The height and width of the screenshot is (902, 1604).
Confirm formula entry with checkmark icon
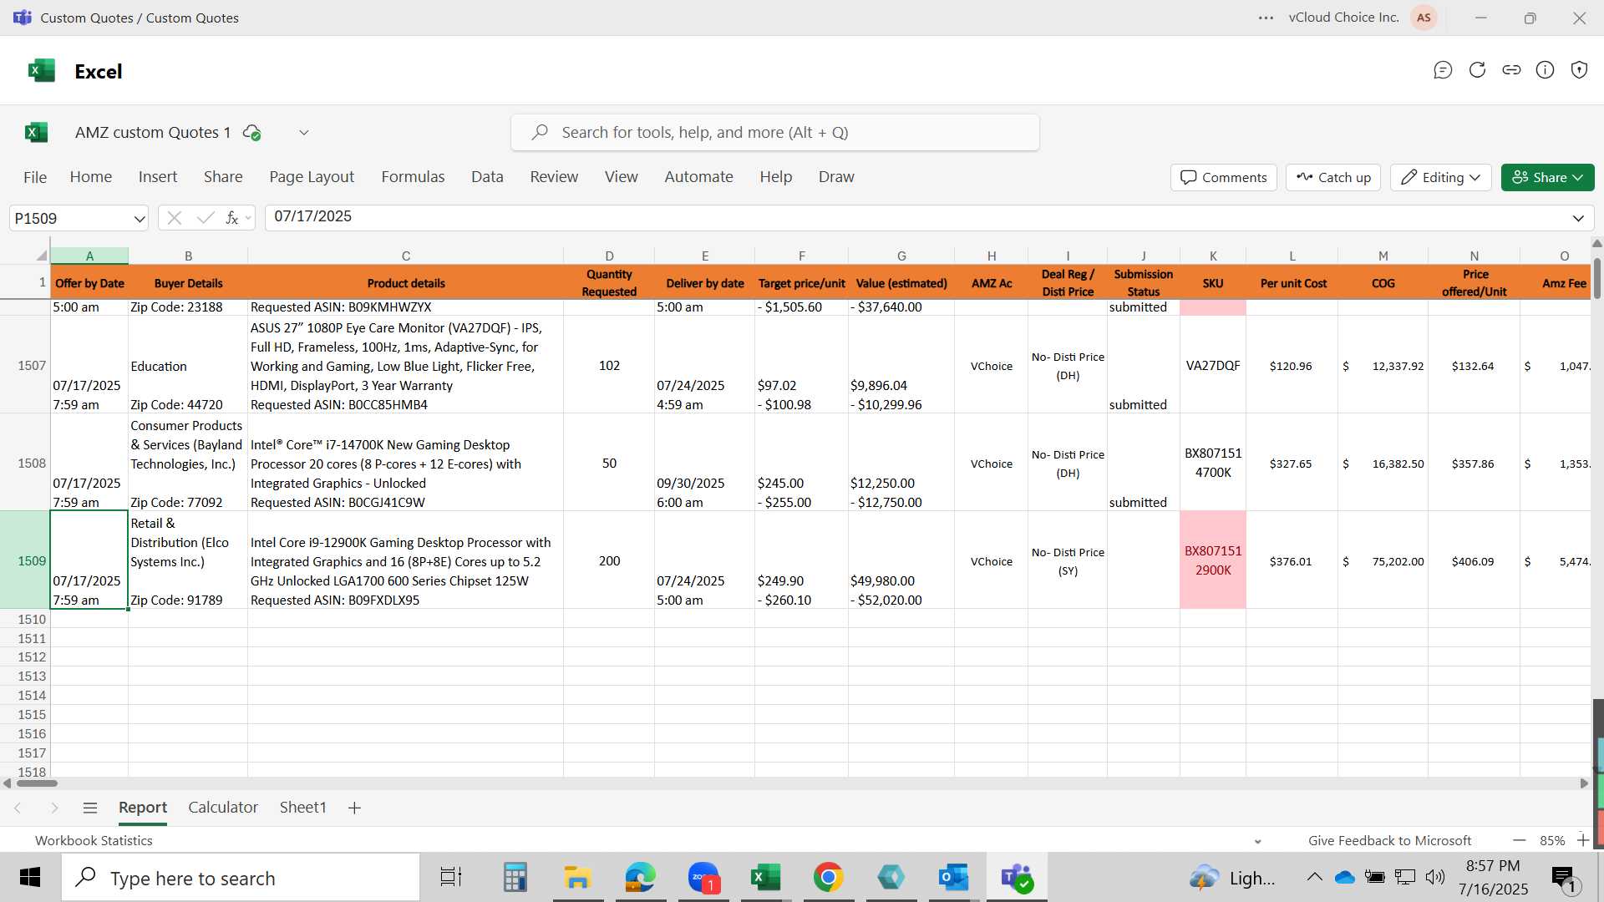tap(205, 218)
